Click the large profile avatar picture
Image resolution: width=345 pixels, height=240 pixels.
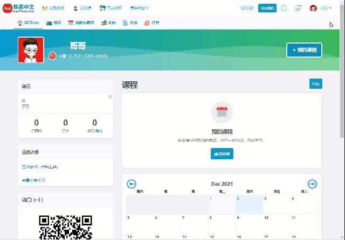(x=31, y=50)
